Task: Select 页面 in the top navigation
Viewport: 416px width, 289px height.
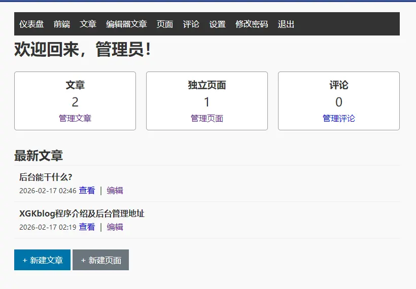Action: [164, 24]
